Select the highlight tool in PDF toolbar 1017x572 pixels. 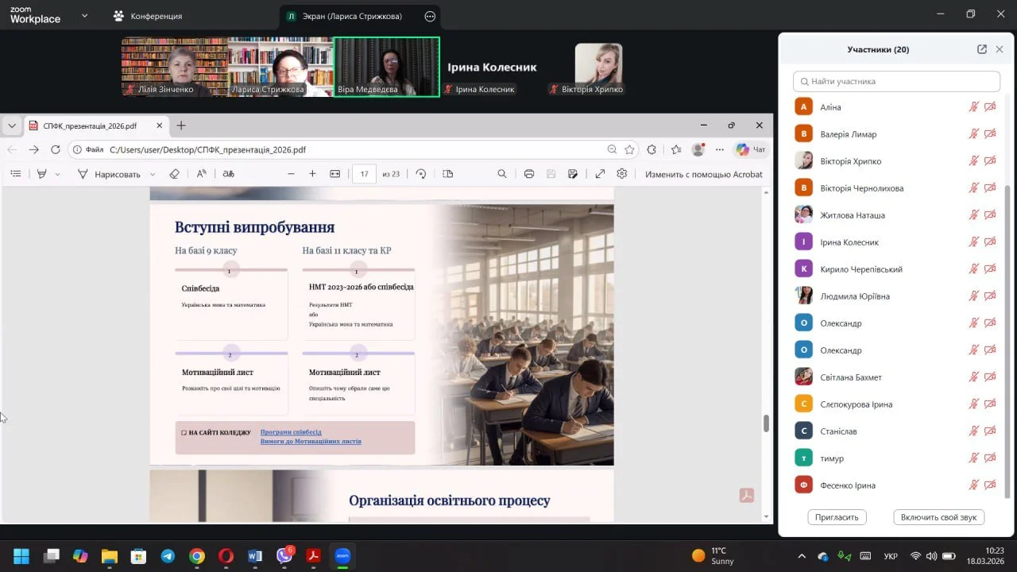tap(42, 174)
